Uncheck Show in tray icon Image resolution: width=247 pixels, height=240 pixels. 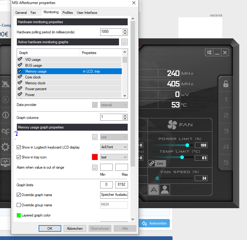19,157
